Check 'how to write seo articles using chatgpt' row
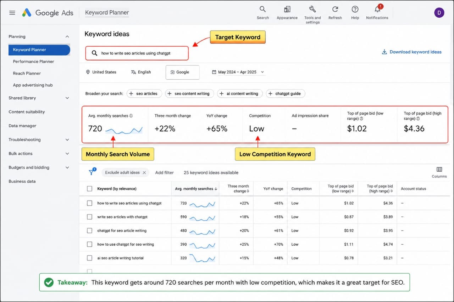The width and height of the screenshot is (454, 302). click(x=89, y=203)
